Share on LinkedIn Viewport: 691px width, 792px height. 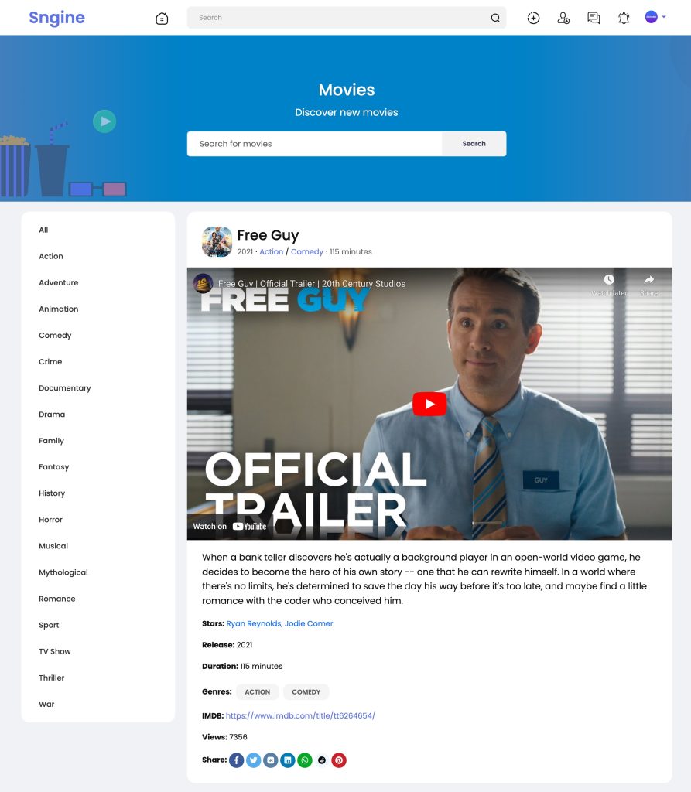[x=288, y=760]
